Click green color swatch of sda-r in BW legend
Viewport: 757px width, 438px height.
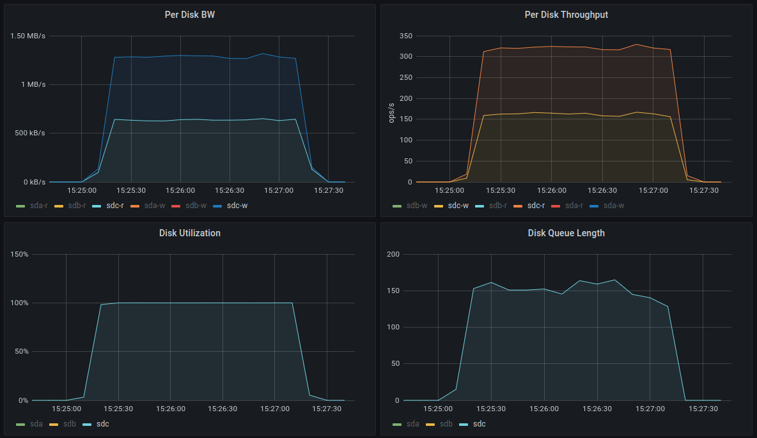(x=20, y=206)
